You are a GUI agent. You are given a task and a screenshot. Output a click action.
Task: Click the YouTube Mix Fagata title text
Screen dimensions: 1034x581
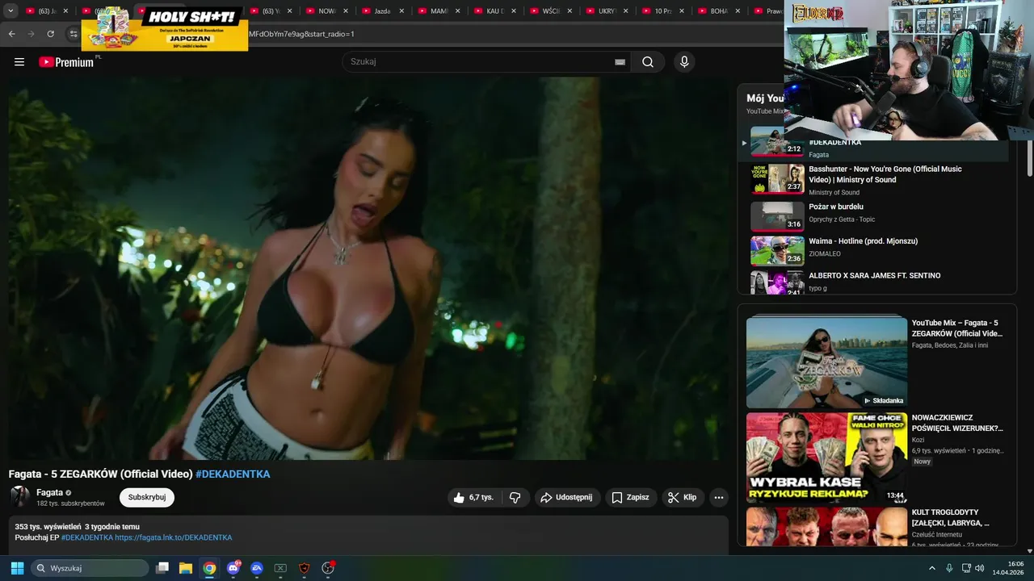957,328
